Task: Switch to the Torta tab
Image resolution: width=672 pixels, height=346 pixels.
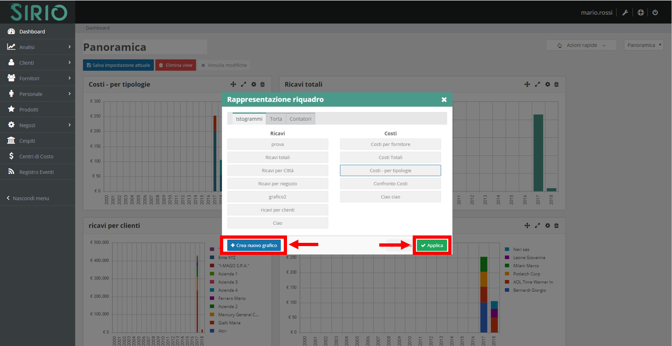Action: (x=276, y=118)
